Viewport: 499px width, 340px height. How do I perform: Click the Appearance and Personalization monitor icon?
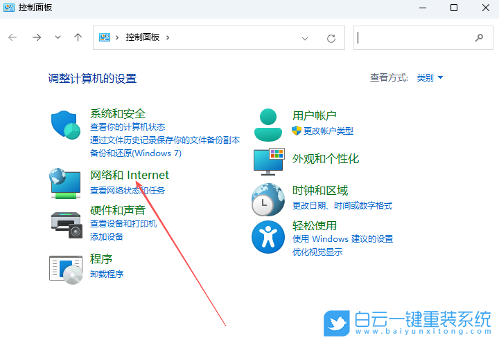coord(269,161)
